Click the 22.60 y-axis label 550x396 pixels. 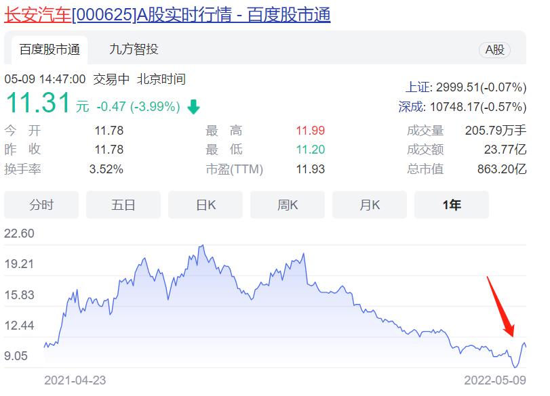19,234
